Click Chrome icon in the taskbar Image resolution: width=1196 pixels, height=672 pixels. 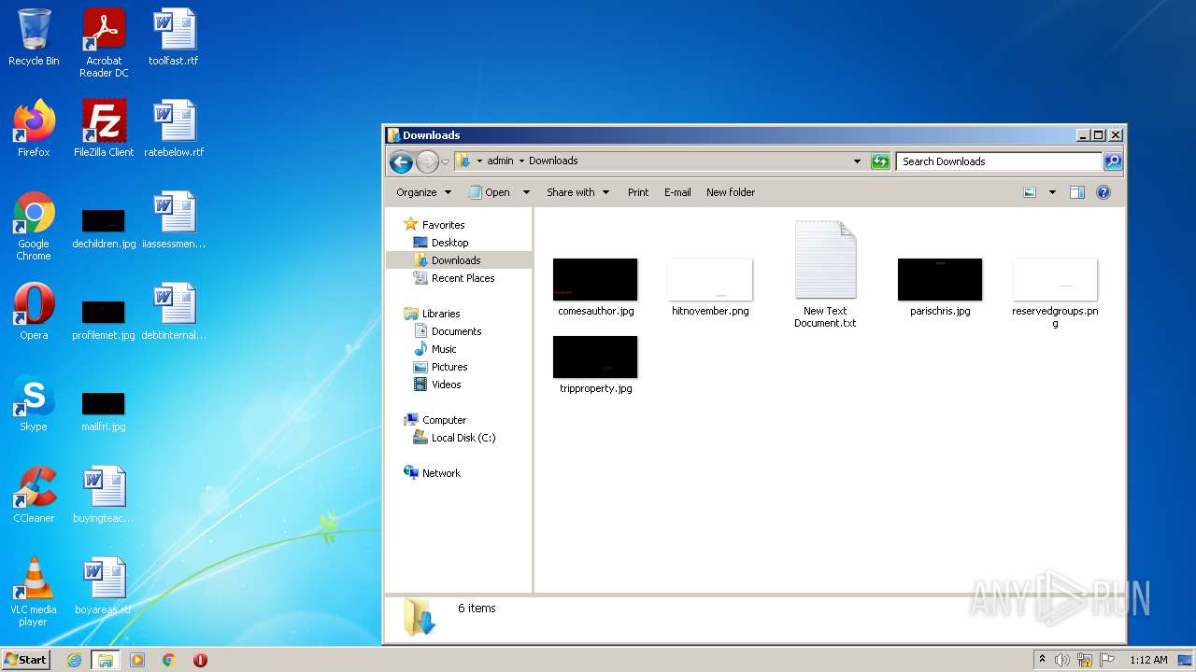click(169, 660)
